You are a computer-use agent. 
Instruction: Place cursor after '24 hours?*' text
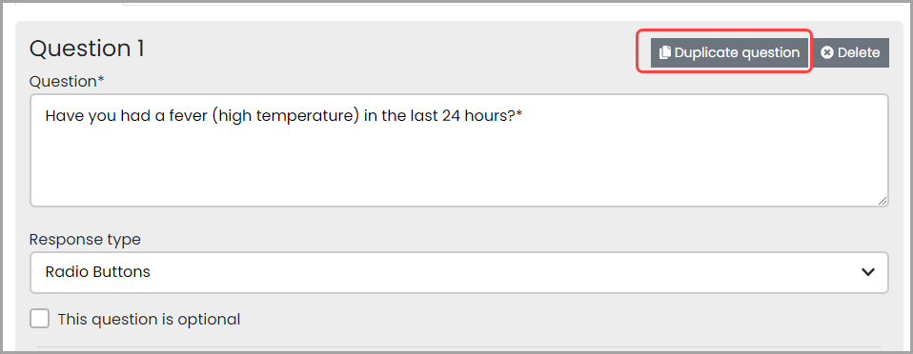tap(523, 116)
